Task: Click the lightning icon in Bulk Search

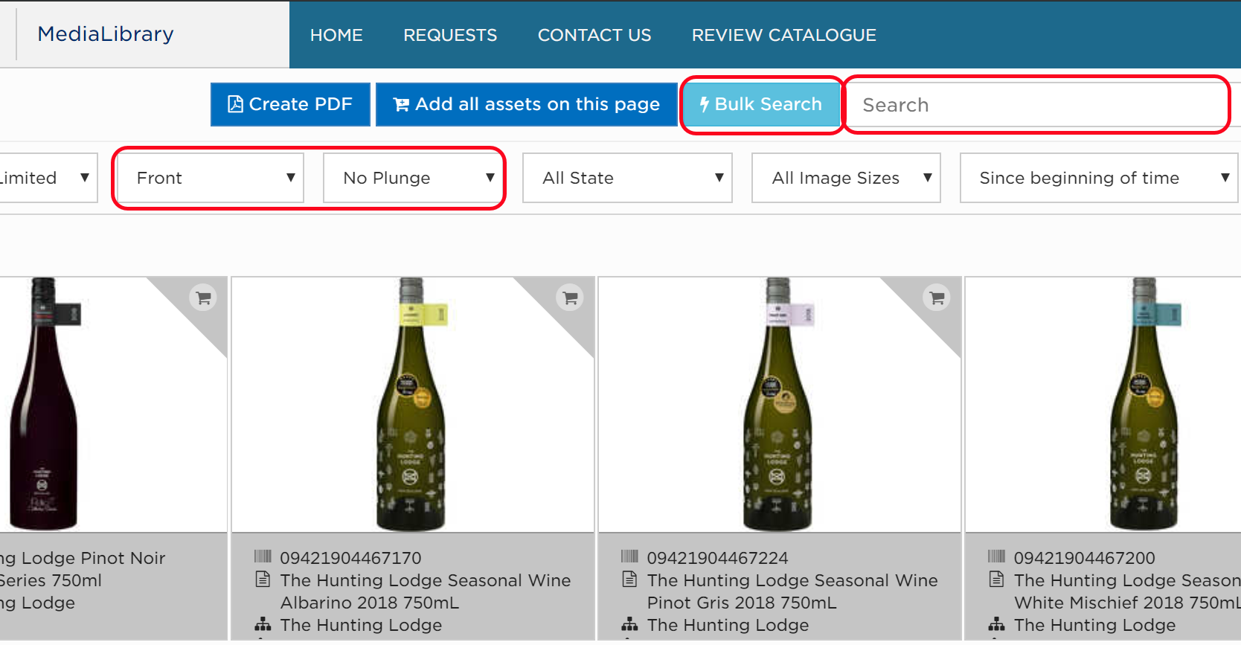Action: click(704, 105)
